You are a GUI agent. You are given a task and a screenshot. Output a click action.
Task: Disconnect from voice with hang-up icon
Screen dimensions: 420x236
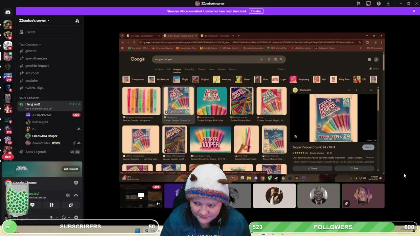[76, 195]
